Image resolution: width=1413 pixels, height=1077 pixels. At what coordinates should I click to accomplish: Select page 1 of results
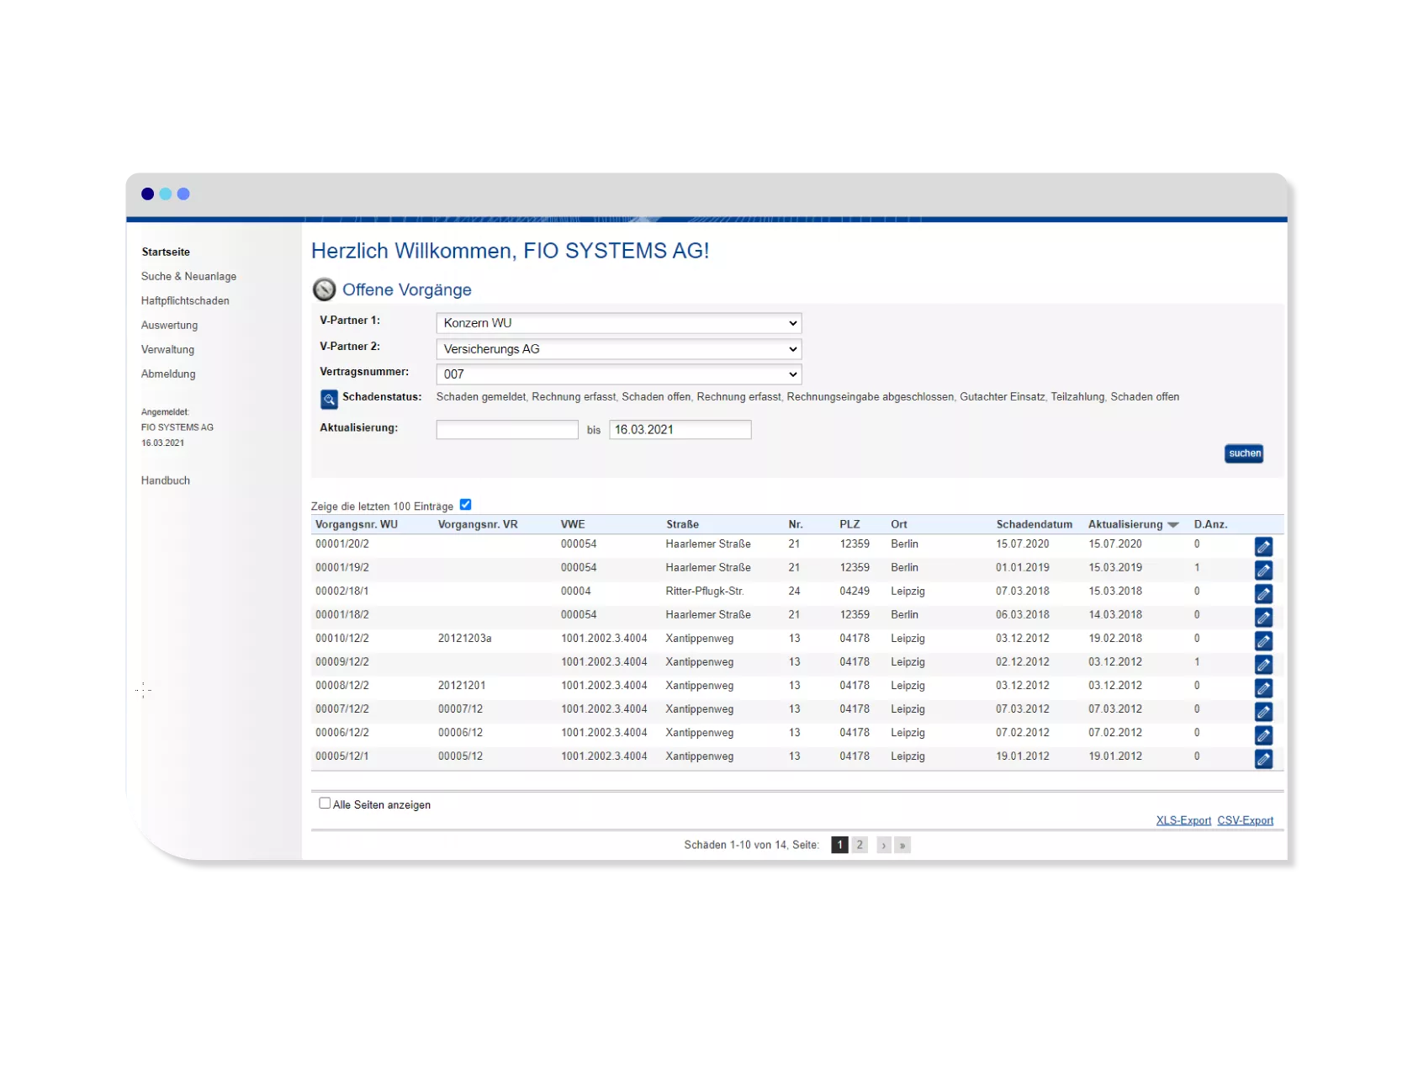click(839, 845)
